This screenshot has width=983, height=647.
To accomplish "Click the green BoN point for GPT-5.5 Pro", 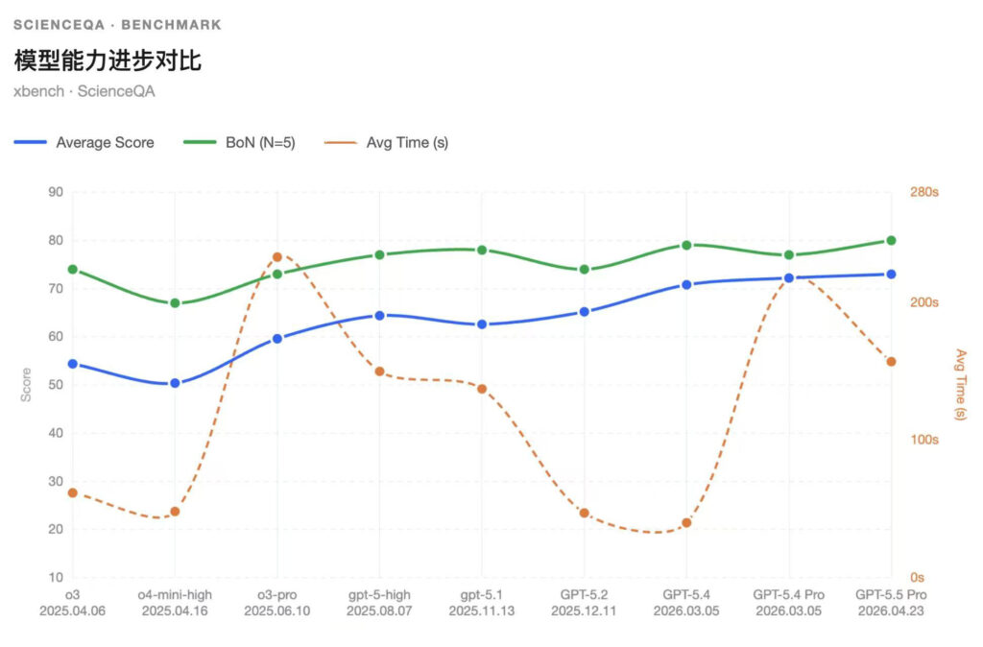I will click(891, 240).
